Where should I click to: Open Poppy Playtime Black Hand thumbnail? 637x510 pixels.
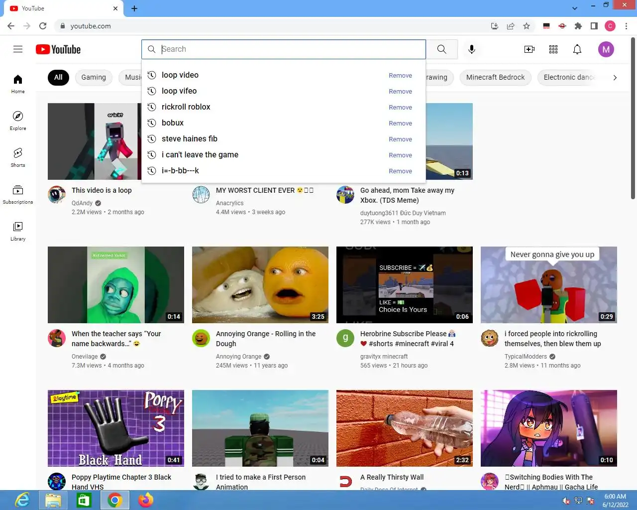pyautogui.click(x=116, y=428)
